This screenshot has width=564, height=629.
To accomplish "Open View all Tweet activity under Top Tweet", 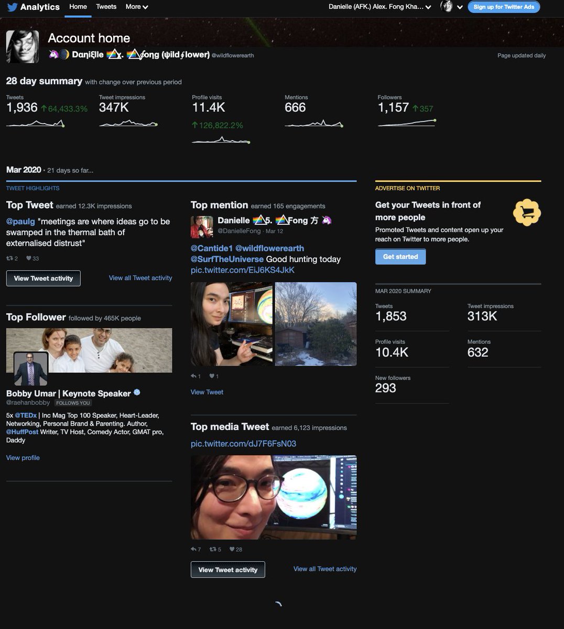I will (140, 278).
